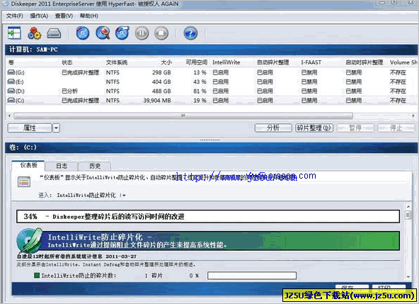This screenshot has width=419, height=304.
Task: Click dashboard vertical scrollbar down arrow
Action: 408,276
